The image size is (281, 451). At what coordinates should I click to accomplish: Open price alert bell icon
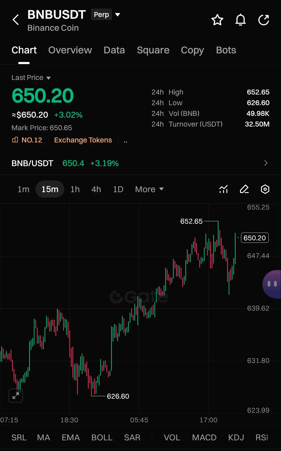[x=240, y=20]
